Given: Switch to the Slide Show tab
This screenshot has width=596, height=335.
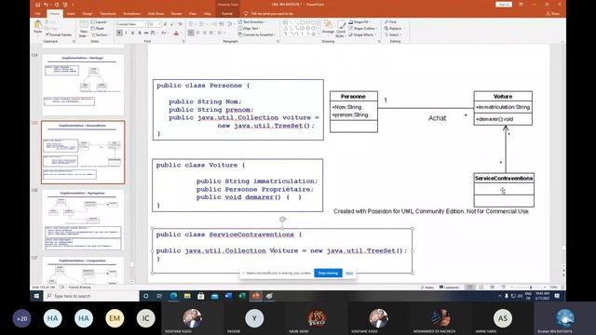Looking at the screenshot, I should (x=156, y=13).
